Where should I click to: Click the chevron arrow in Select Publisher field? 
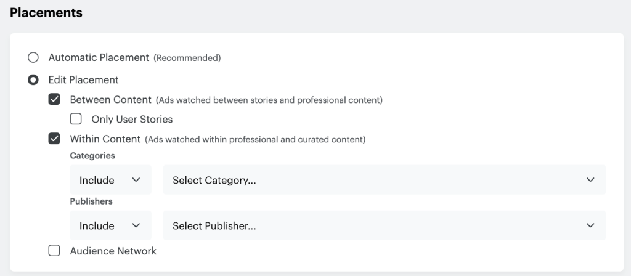point(590,225)
